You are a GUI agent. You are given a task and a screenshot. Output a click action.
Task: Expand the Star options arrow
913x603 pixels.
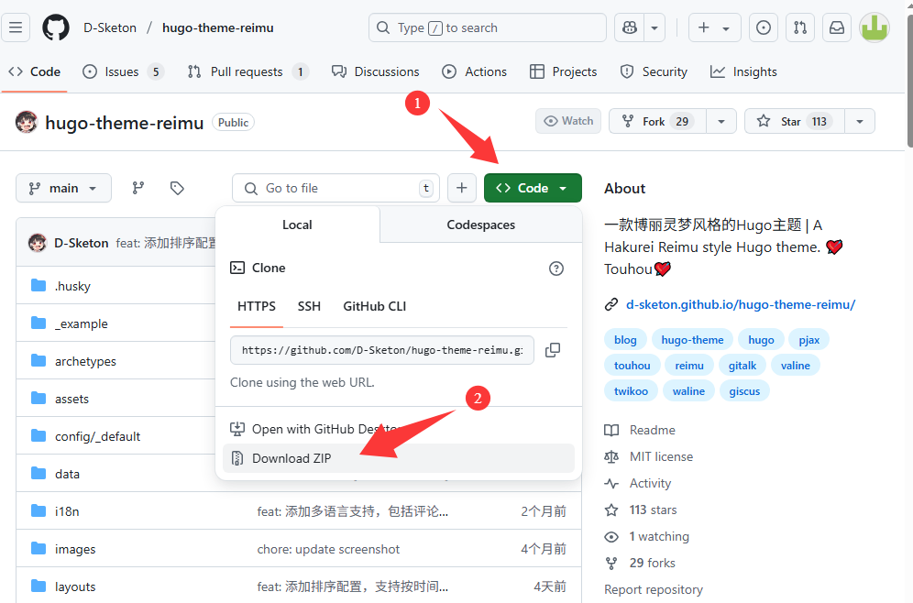point(859,120)
